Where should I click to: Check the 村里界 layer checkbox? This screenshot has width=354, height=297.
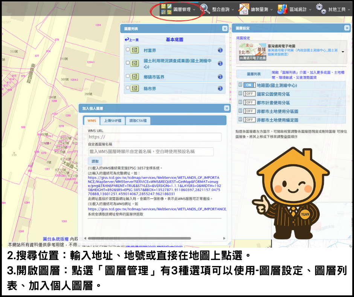coord(128,50)
